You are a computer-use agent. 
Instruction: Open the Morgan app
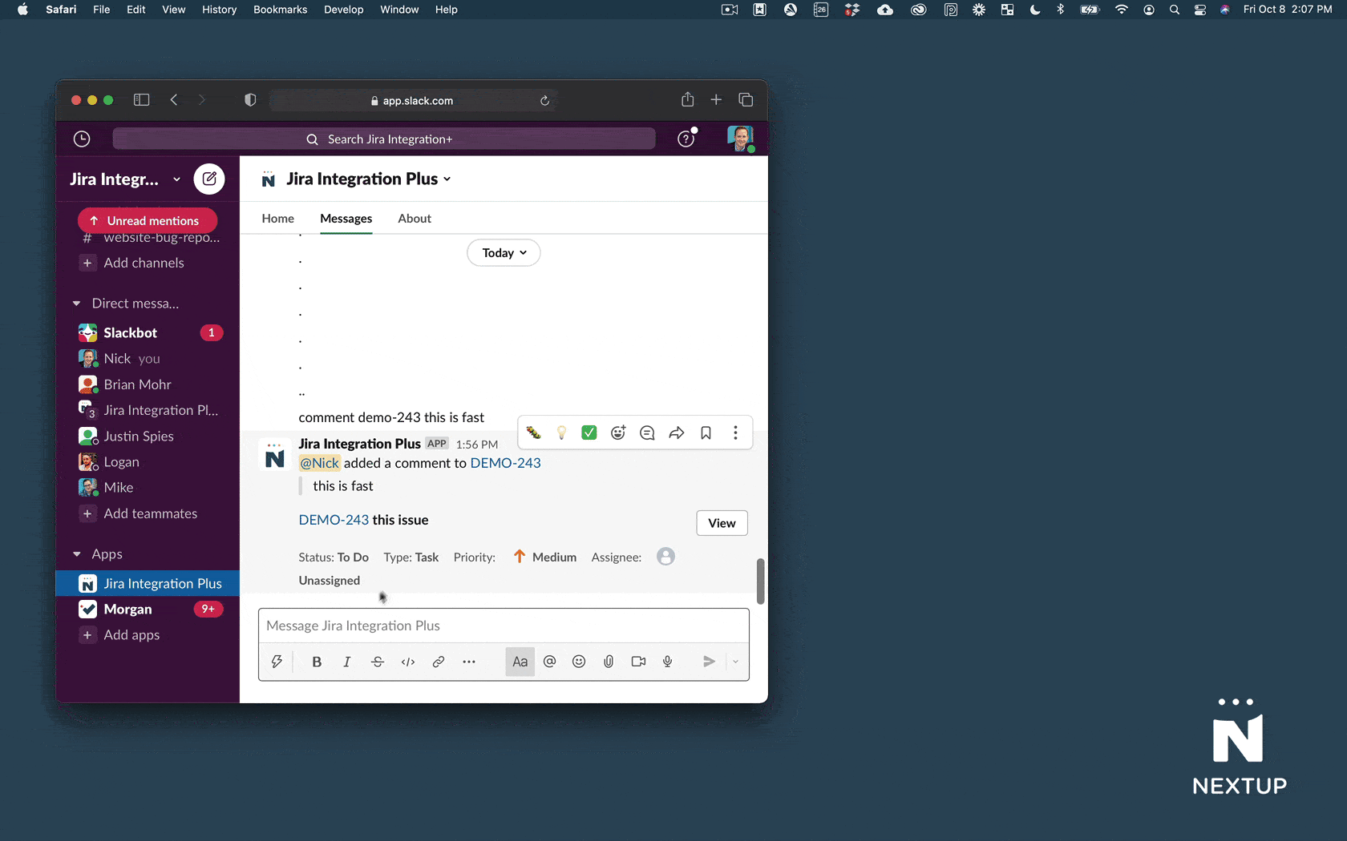[x=148, y=610]
